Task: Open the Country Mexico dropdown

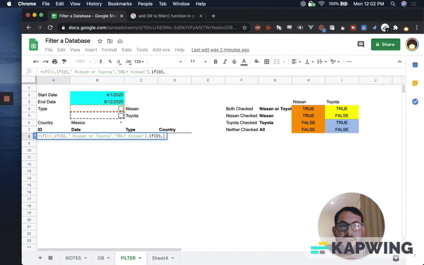Action: click(121, 123)
